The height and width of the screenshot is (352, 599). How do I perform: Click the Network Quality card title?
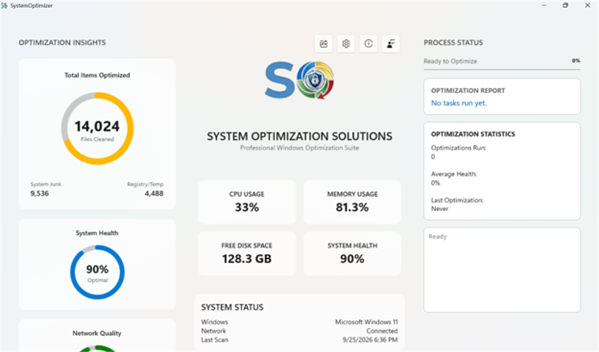coord(97,333)
